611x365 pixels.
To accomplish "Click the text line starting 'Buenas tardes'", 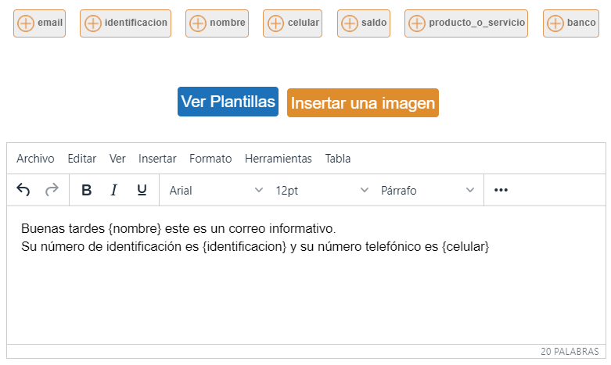I will [178, 228].
